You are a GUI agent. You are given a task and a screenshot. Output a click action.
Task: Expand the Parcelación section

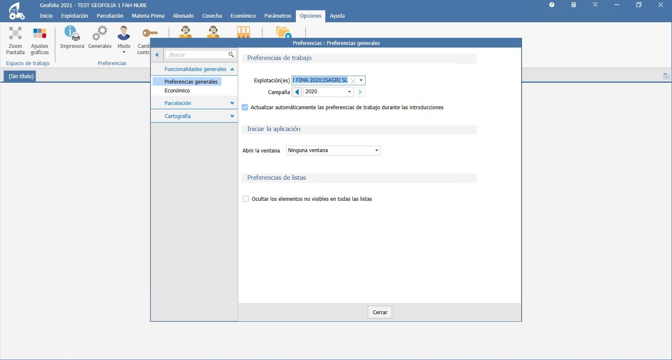pyautogui.click(x=232, y=103)
